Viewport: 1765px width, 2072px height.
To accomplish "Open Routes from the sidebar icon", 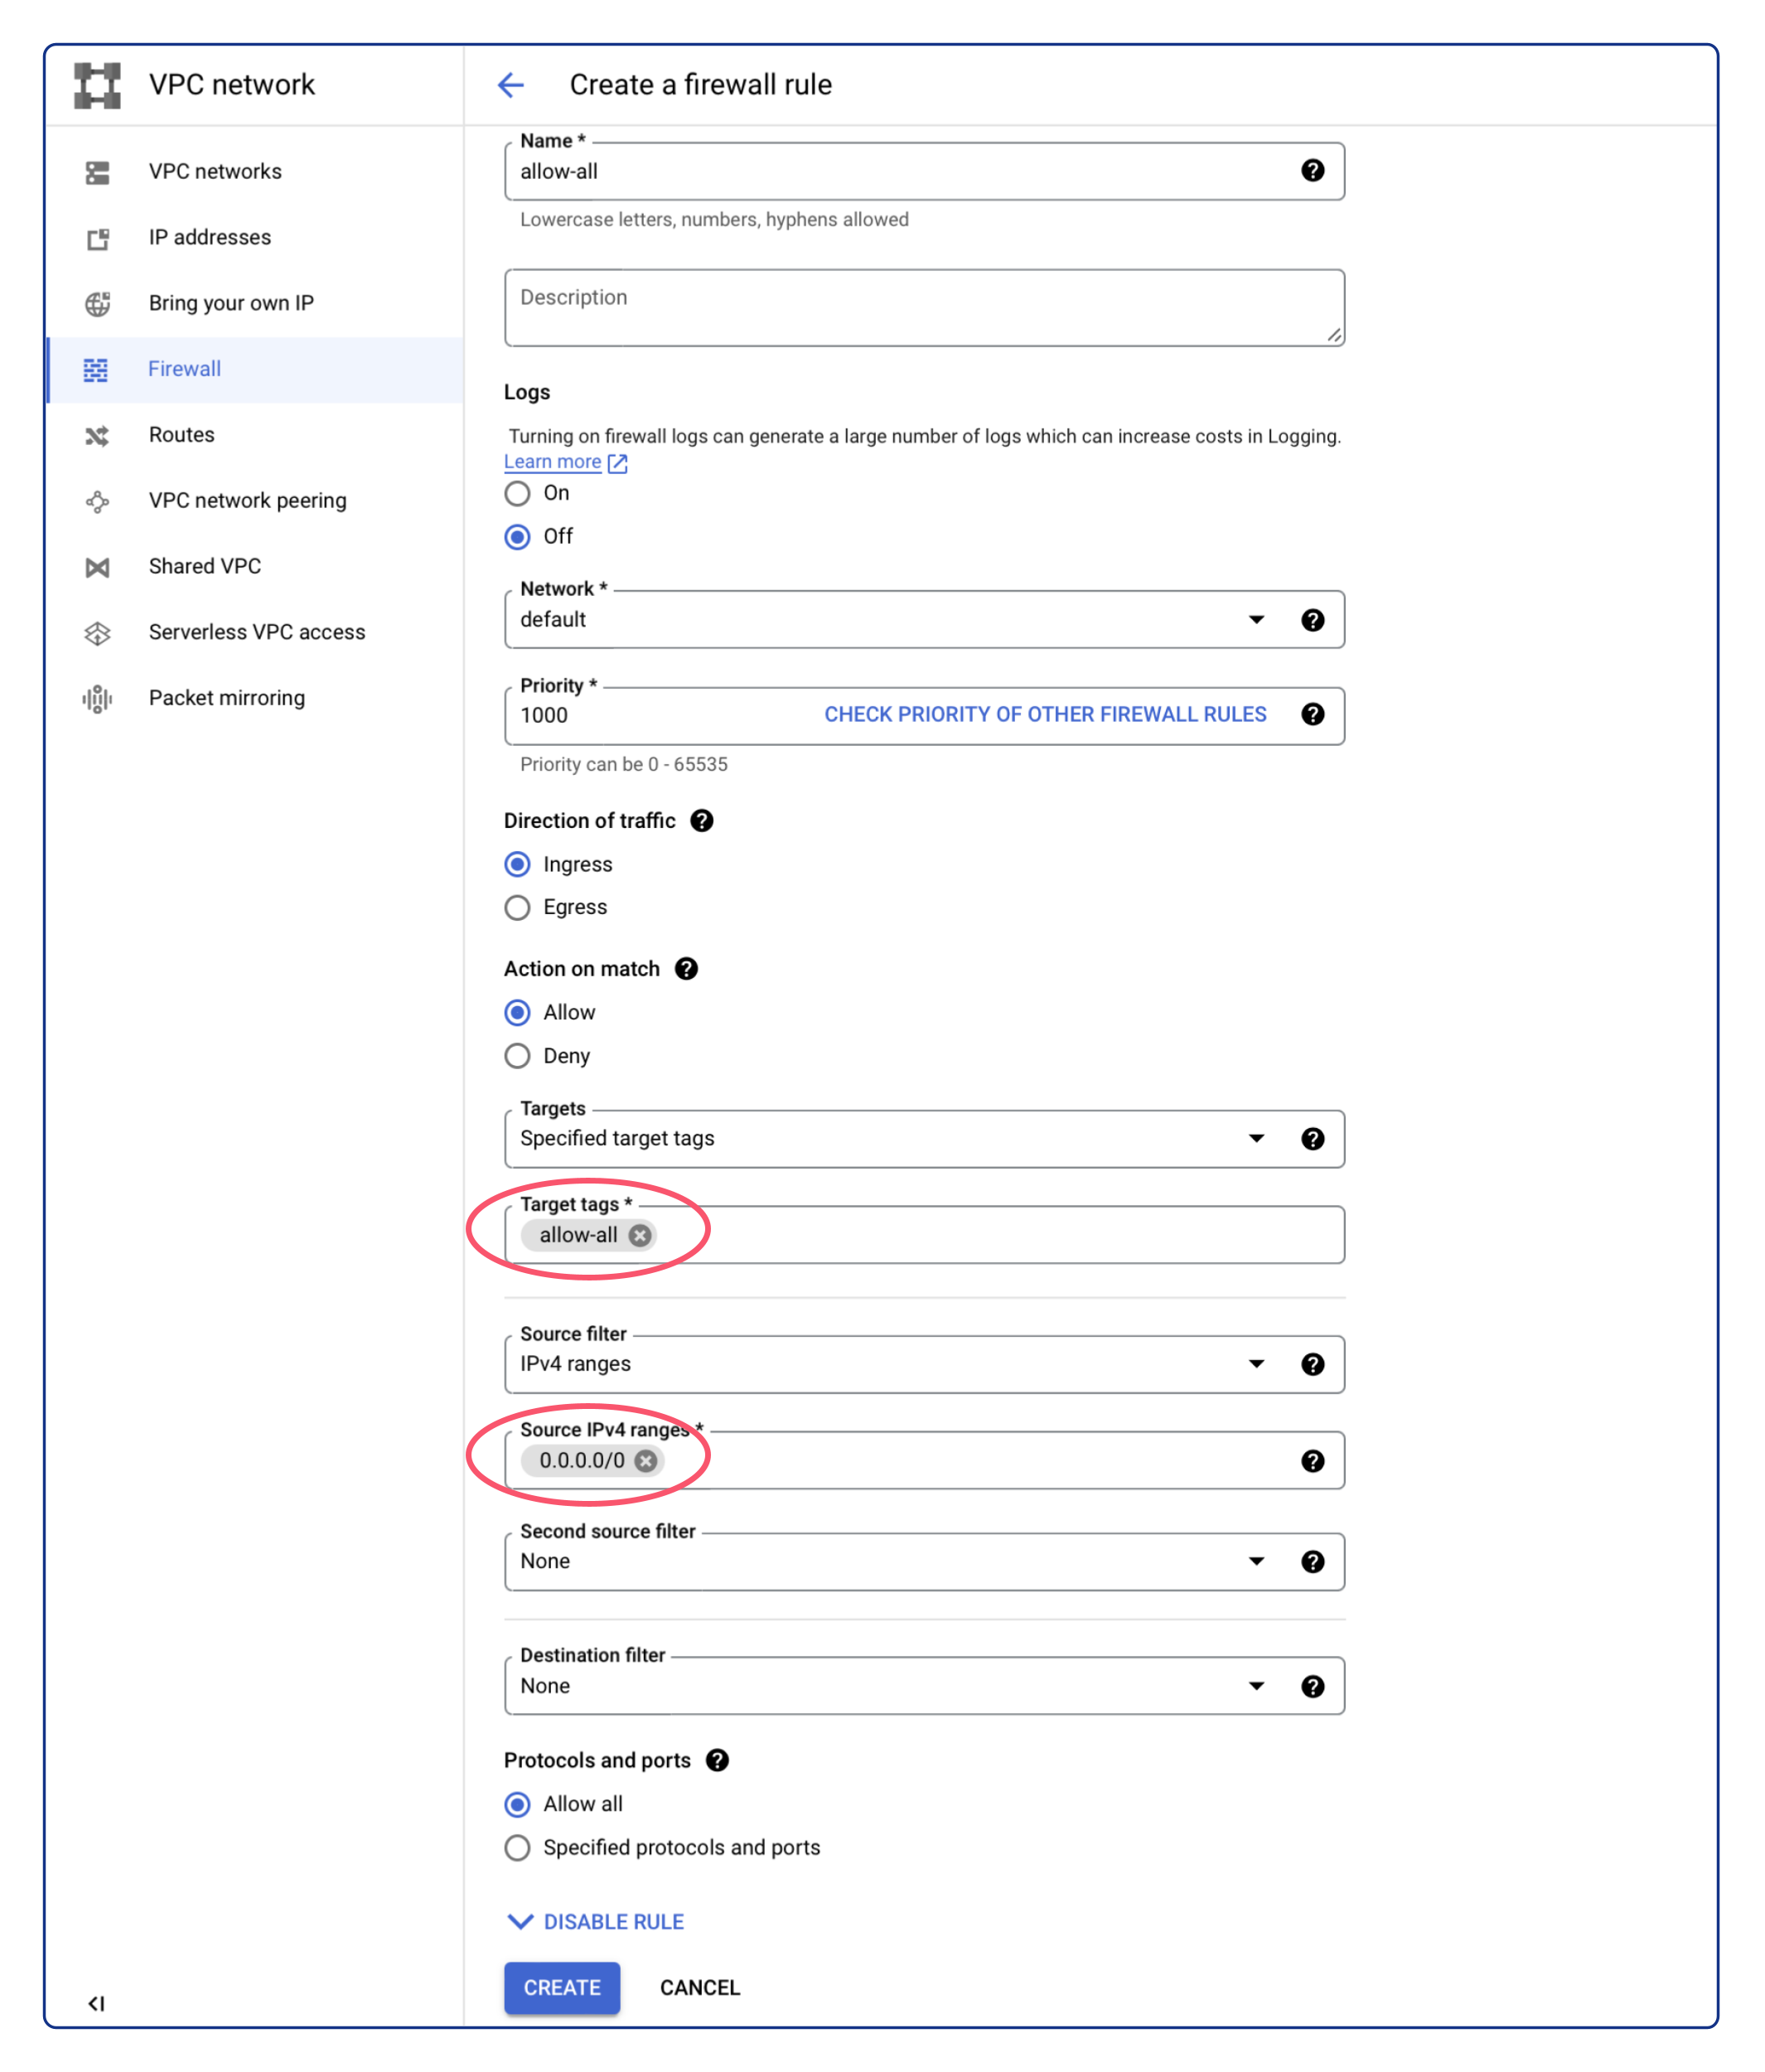I will point(97,435).
